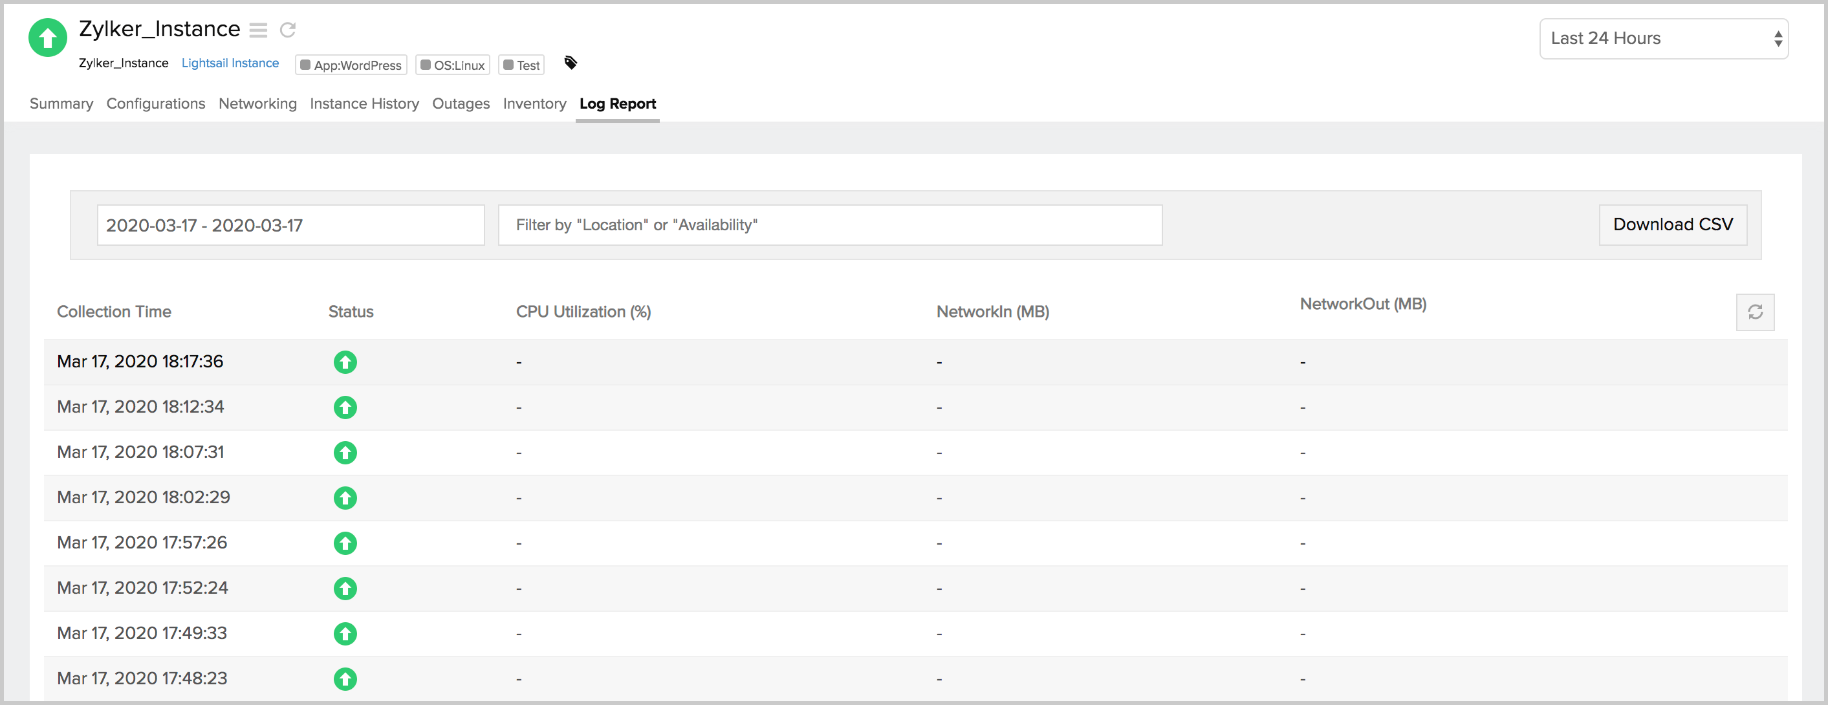This screenshot has height=705, width=1828.
Task: Click status icon for 18:17:36 log entry
Action: click(345, 362)
